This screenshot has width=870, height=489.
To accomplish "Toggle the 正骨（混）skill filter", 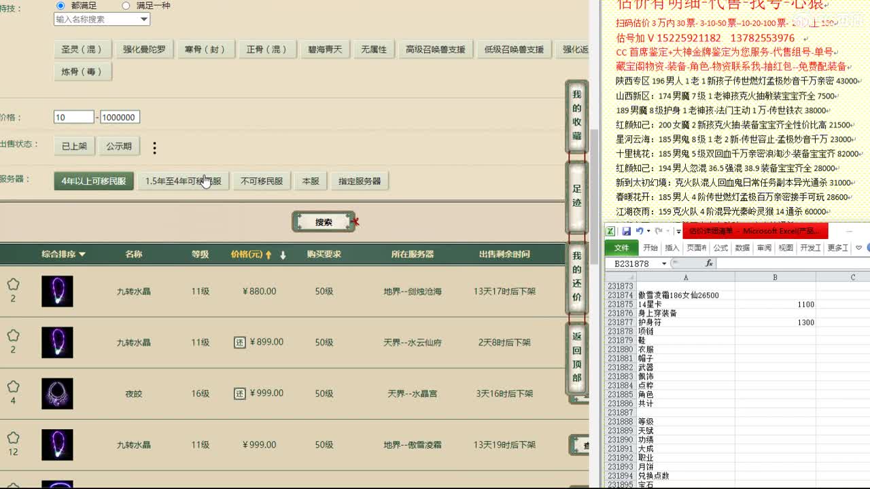I will [x=266, y=50].
